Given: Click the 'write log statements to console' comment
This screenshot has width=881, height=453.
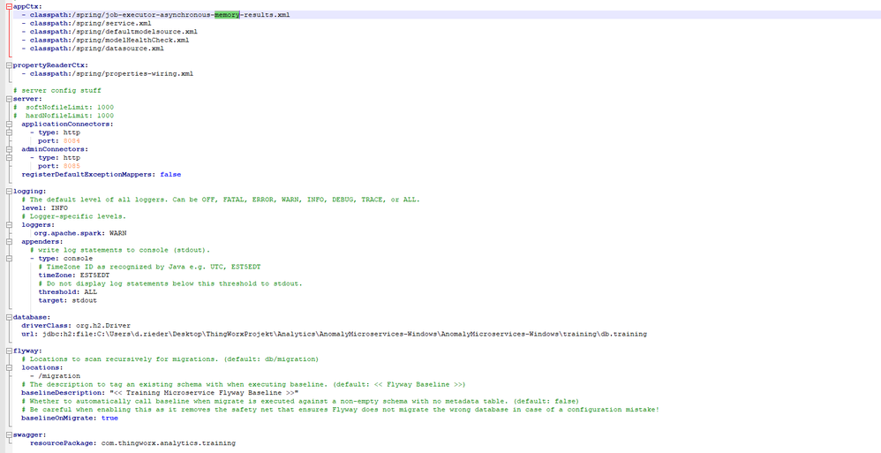Looking at the screenshot, I should coord(120,250).
